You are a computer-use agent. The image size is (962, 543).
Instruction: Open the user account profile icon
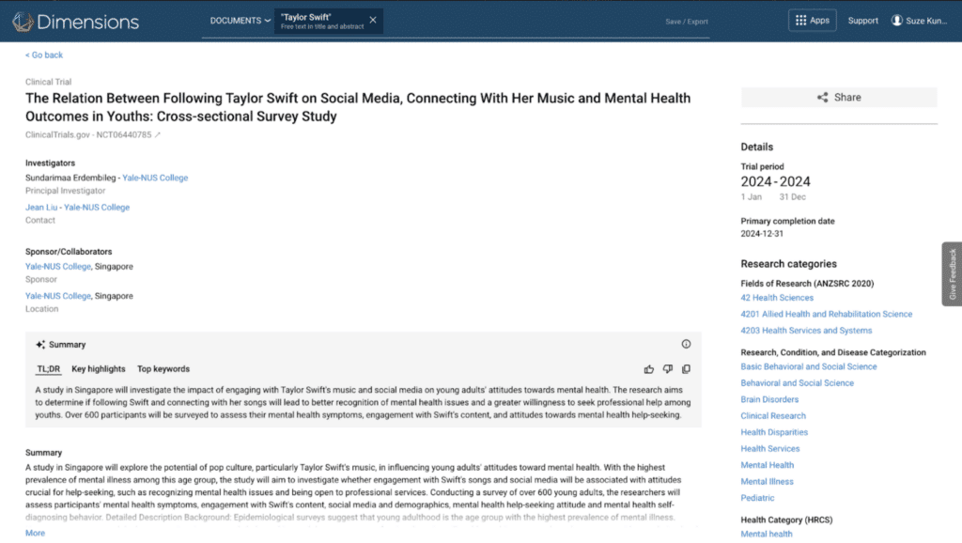(x=896, y=21)
